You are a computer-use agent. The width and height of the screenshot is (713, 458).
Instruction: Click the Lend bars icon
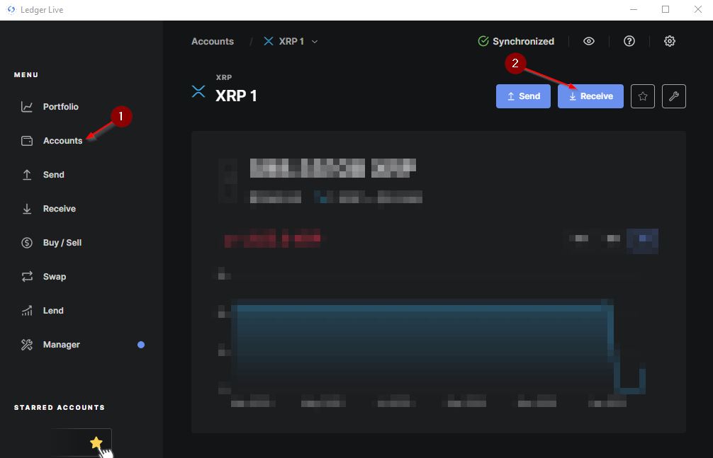[27, 311]
